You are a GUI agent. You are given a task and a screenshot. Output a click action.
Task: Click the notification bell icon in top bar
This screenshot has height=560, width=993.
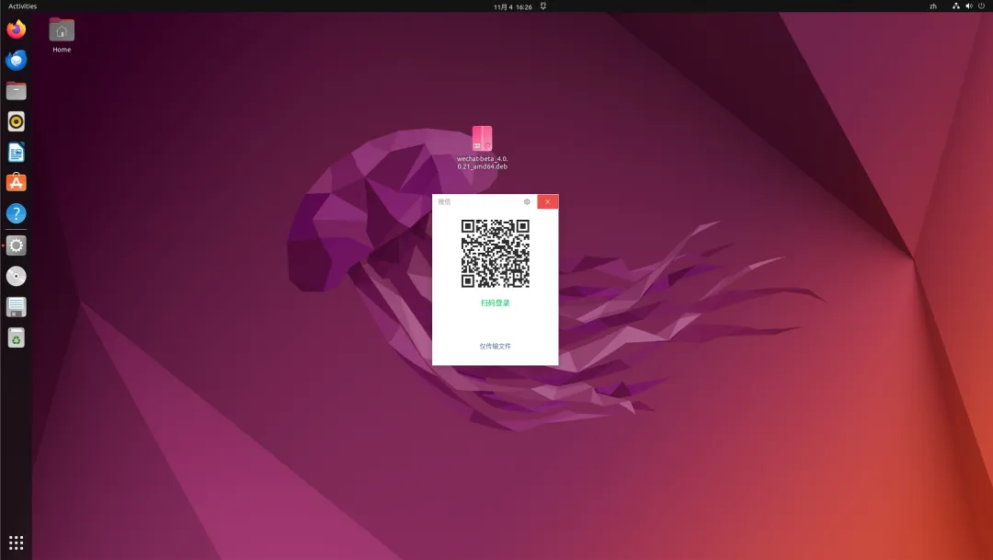pyautogui.click(x=542, y=6)
